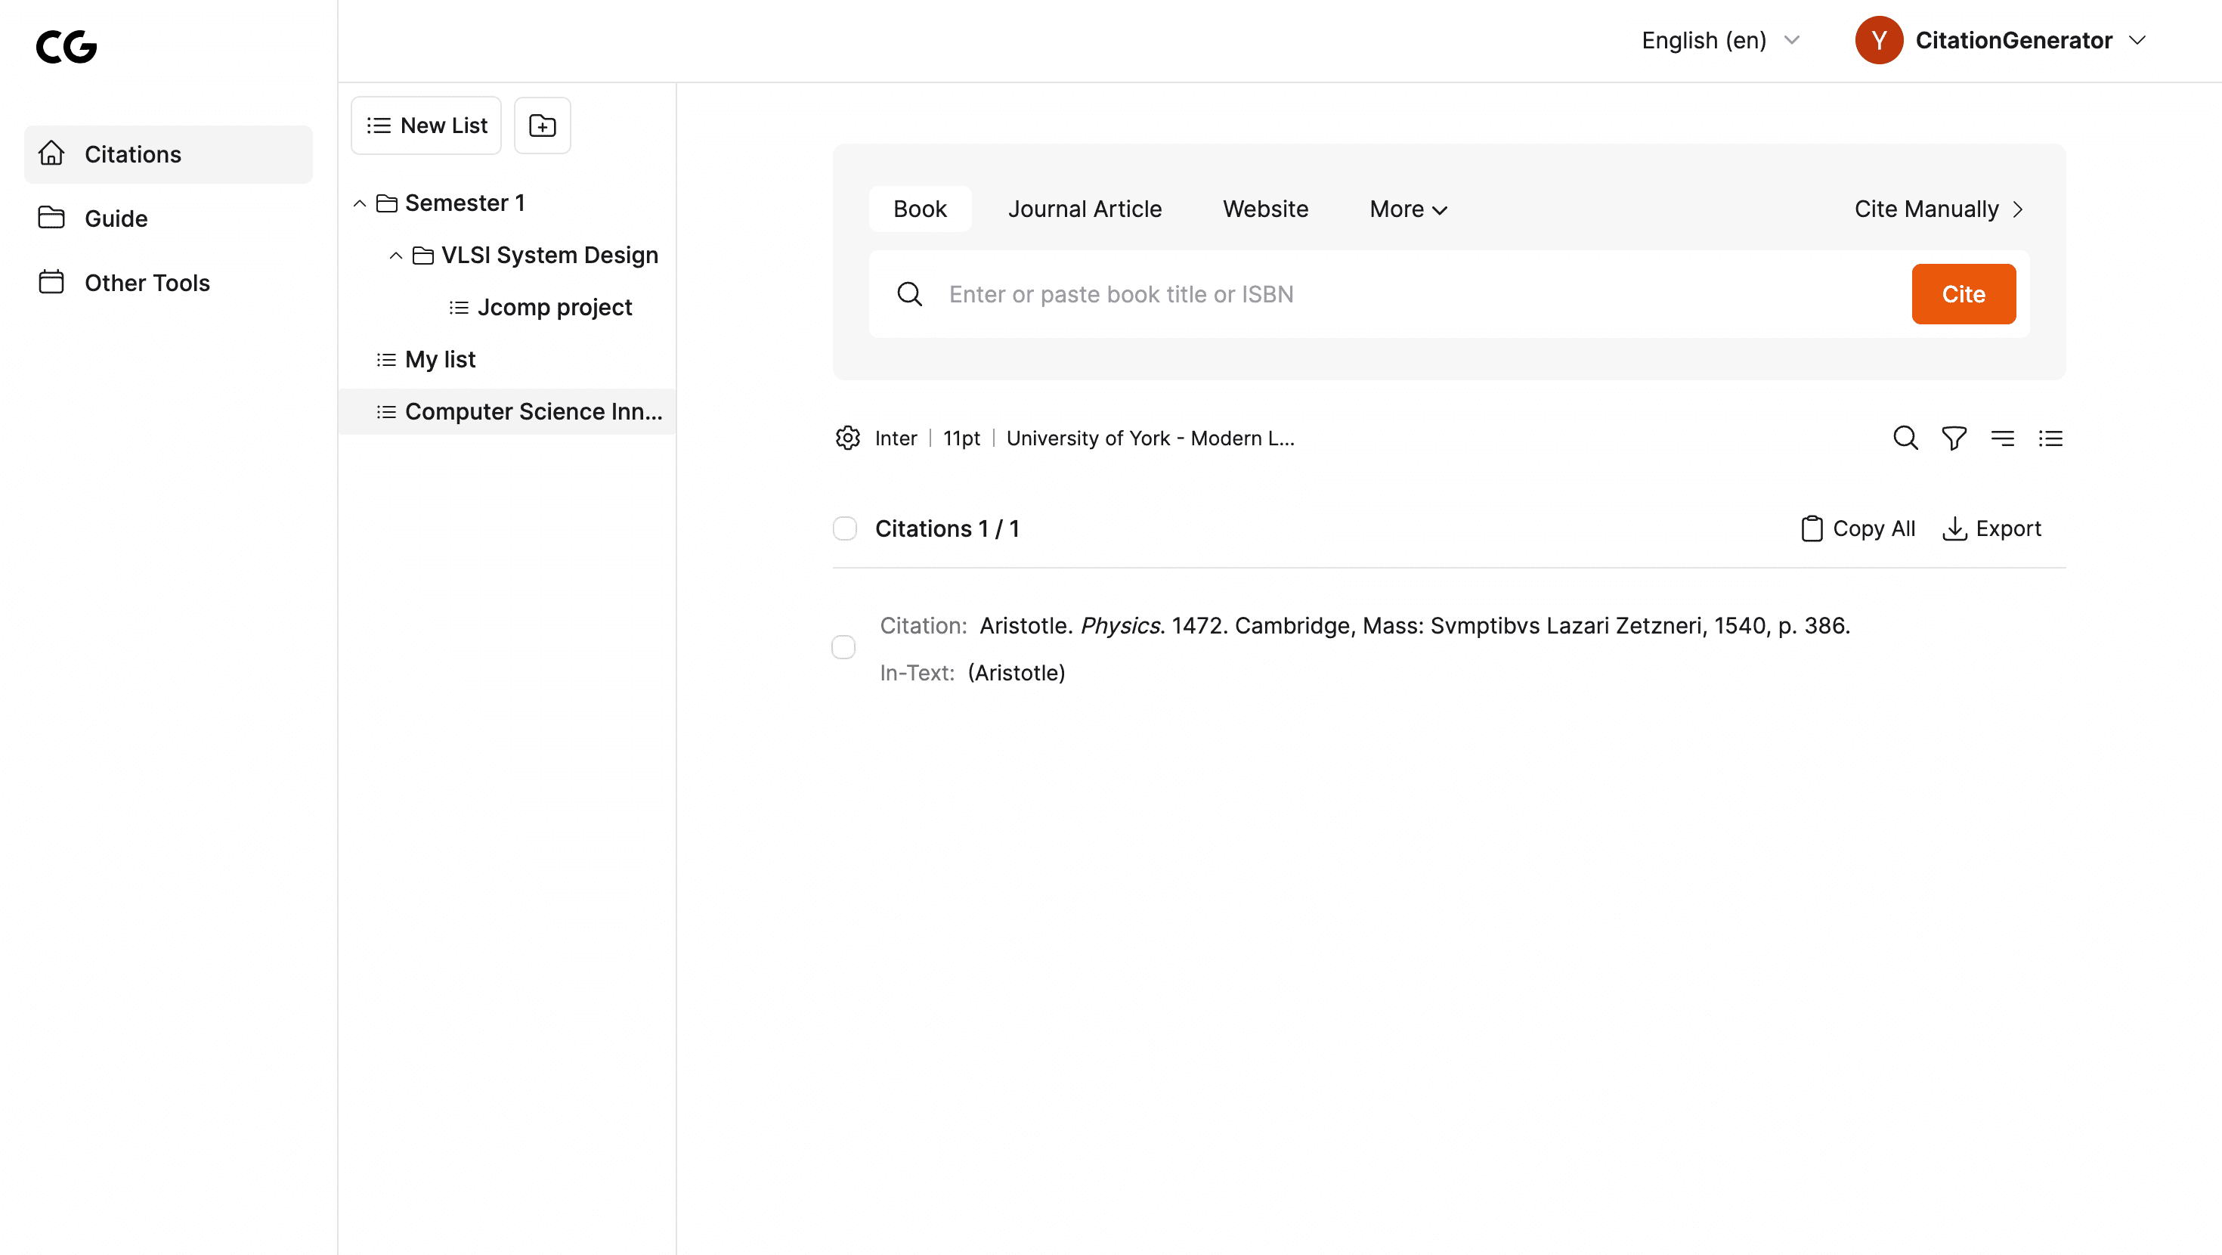Change font size by clicking 11pt

[x=961, y=438]
